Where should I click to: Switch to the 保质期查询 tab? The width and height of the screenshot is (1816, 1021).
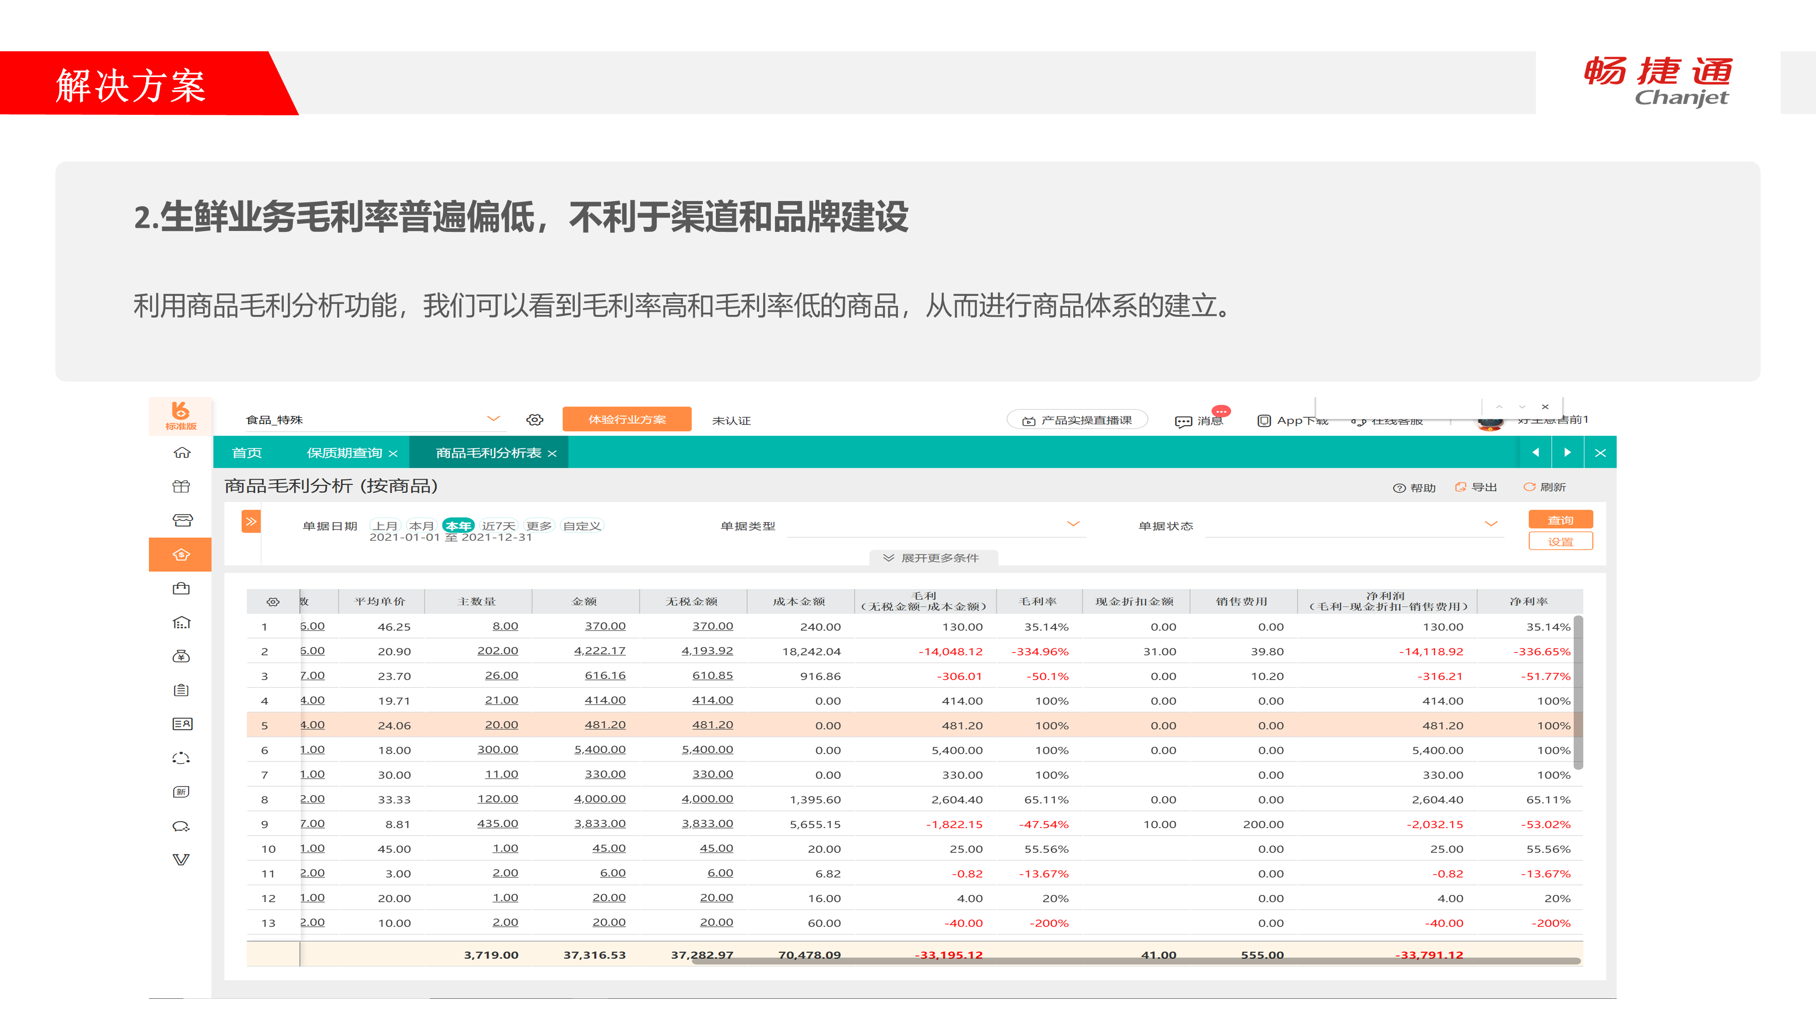pos(344,453)
